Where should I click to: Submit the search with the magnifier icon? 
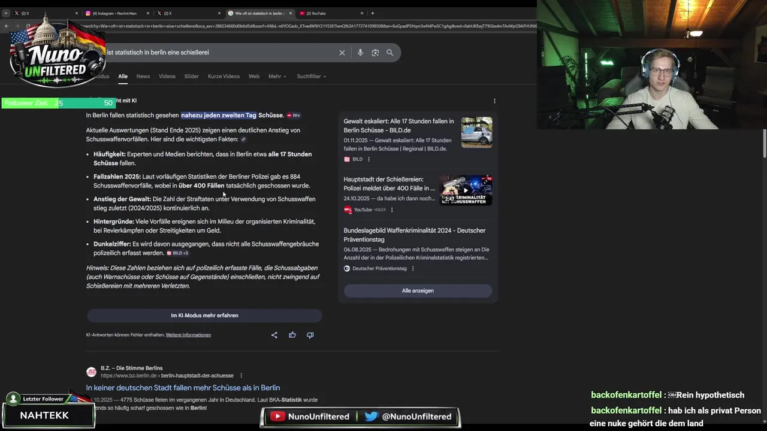[x=390, y=53]
